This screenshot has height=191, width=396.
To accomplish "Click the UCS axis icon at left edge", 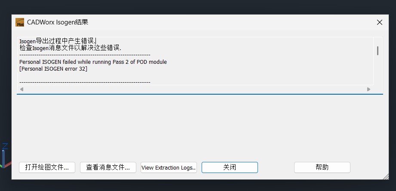I will point(3,156).
